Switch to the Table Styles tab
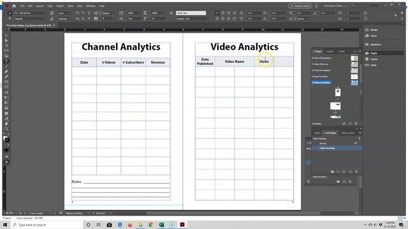 (347, 133)
